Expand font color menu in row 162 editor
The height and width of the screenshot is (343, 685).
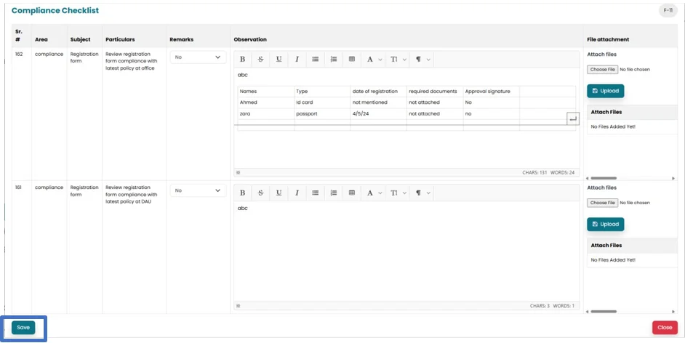373,60
